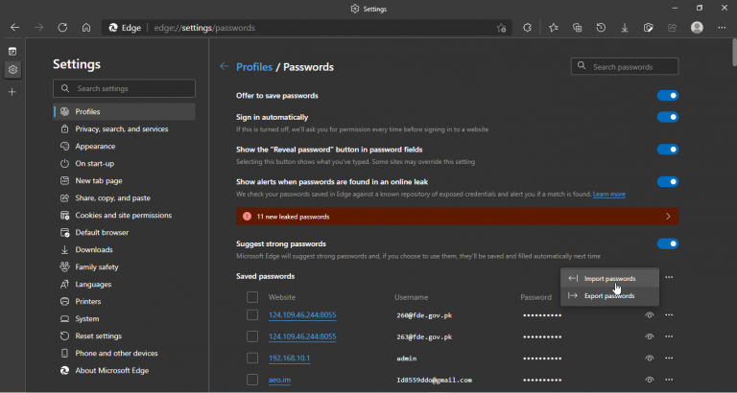
Task: Go back using browser back arrow
Action: 15,28
